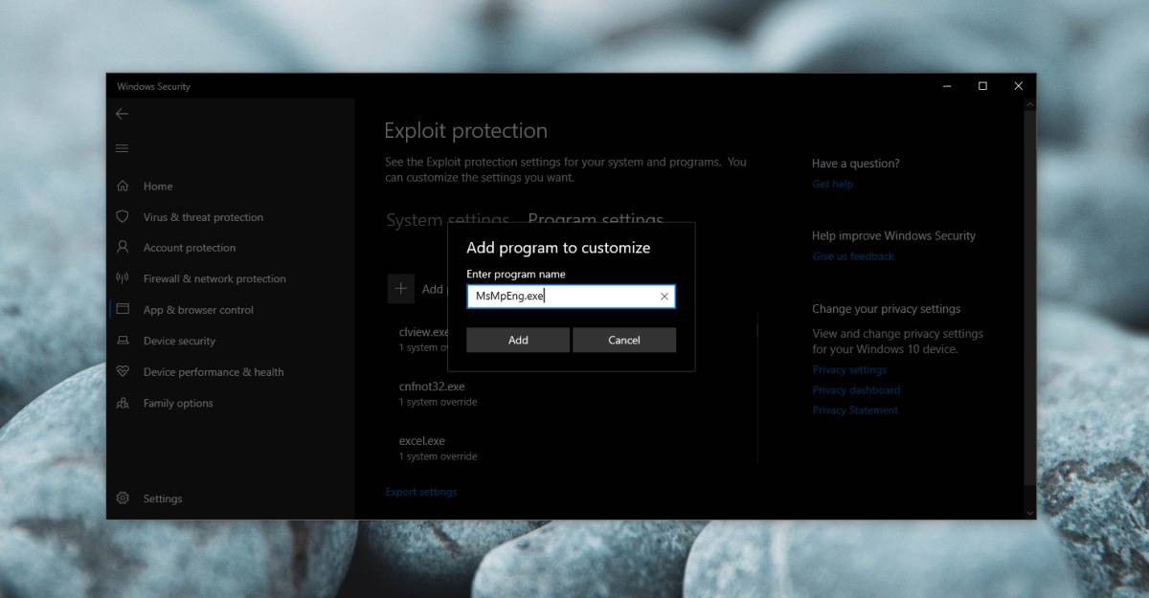Open the Export settings link
Viewport: 1149px width, 598px height.
click(421, 492)
